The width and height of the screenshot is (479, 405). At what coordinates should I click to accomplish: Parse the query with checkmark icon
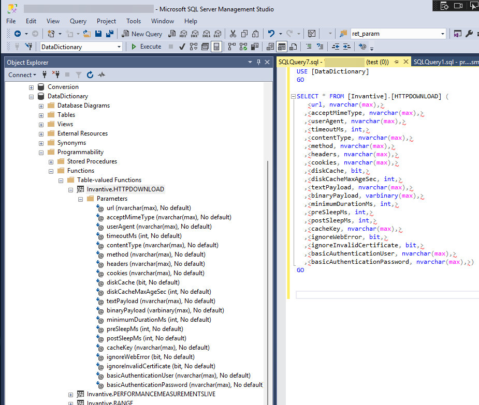tap(182, 47)
